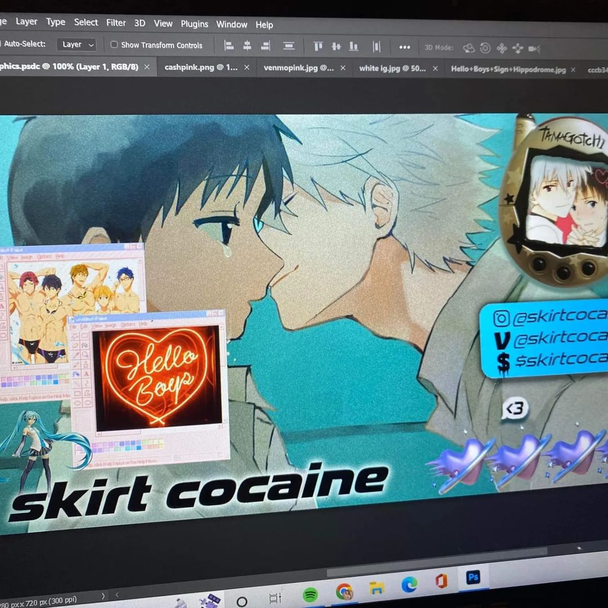
Task: Click Align vertical centers icon
Action: (x=336, y=47)
